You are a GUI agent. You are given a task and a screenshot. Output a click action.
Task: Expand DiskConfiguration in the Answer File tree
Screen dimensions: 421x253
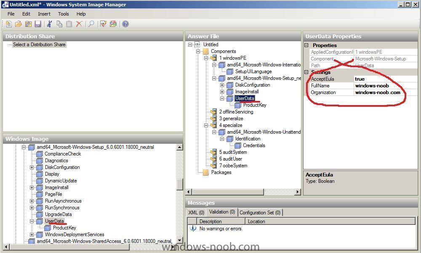(222, 85)
